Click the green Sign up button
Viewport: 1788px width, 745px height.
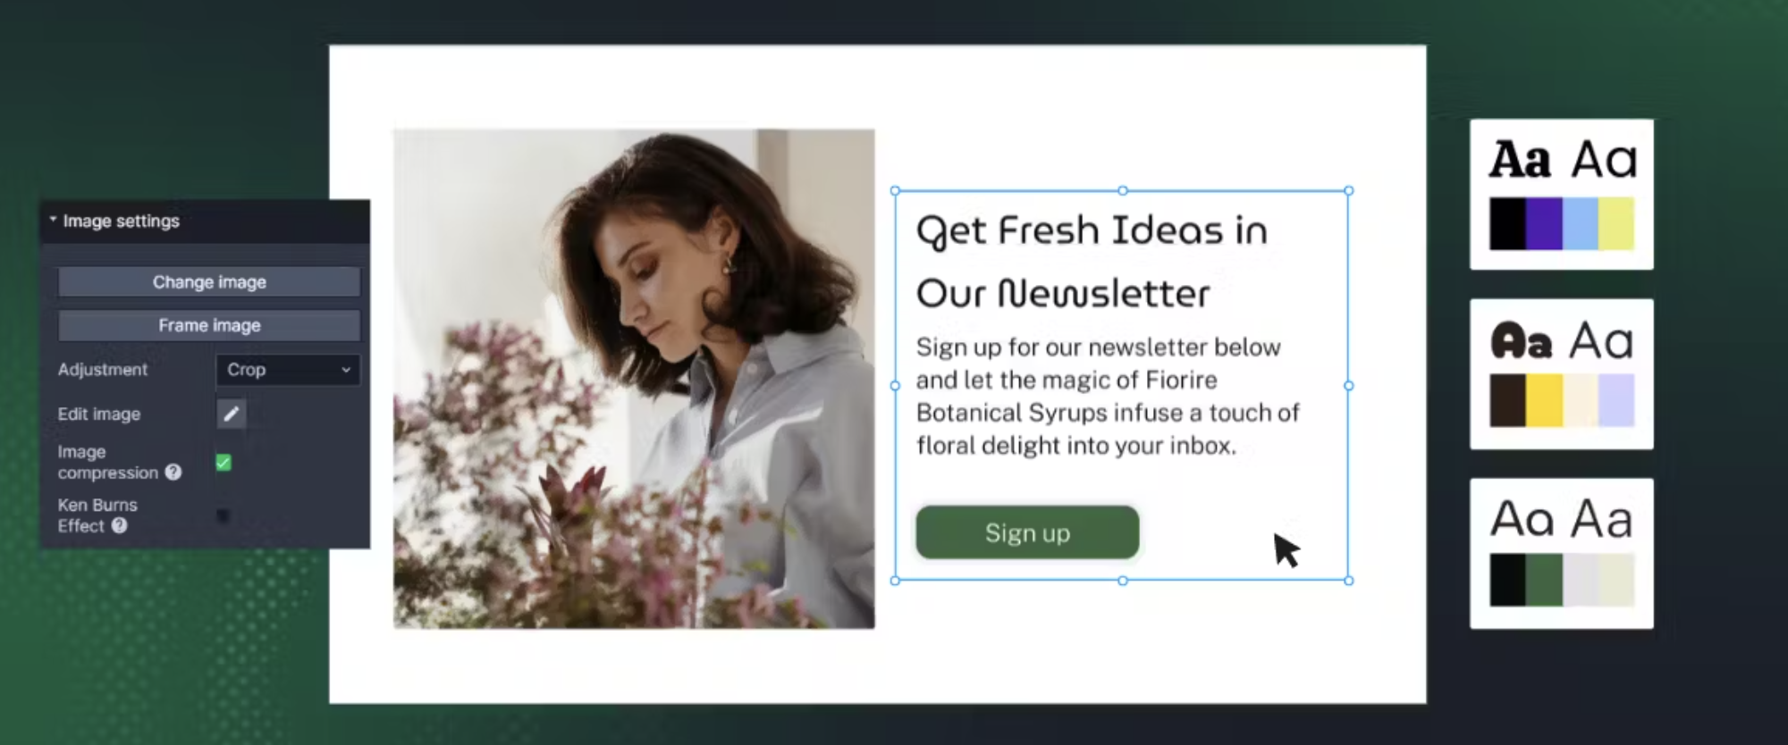tap(1027, 533)
